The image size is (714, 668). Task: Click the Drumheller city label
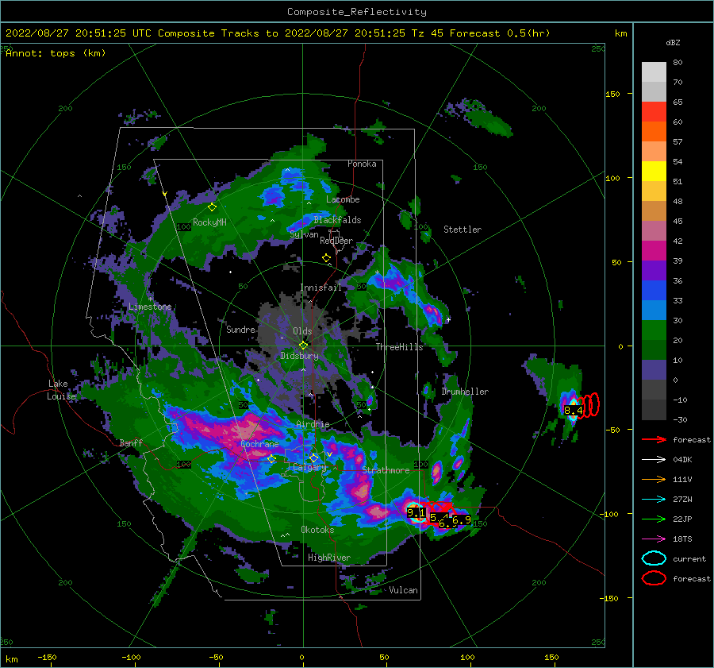(x=465, y=392)
